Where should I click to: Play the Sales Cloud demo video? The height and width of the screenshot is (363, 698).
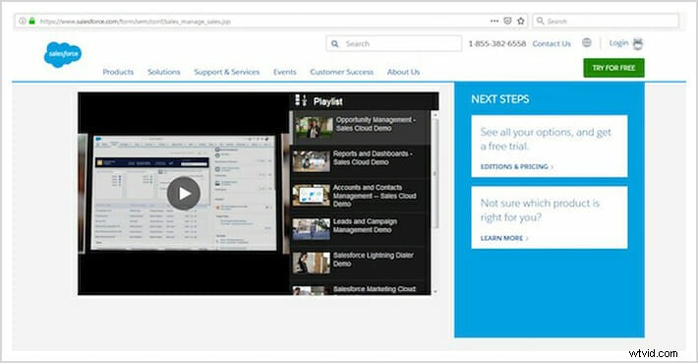[x=184, y=193]
